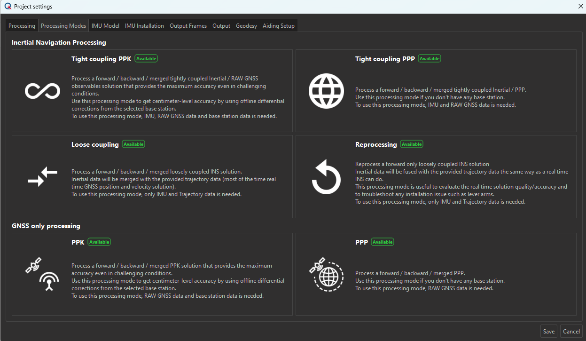Switch to the Processing tab
Image resolution: width=586 pixels, height=341 pixels.
[x=22, y=26]
